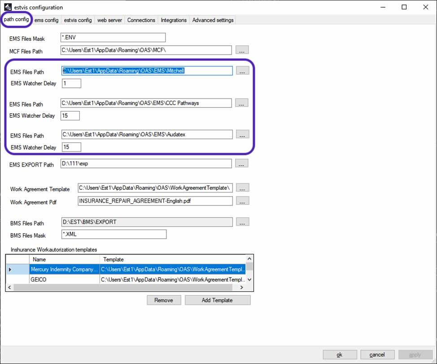Click the Audatex EMS Files Path field
437x364 pixels.
click(x=147, y=134)
